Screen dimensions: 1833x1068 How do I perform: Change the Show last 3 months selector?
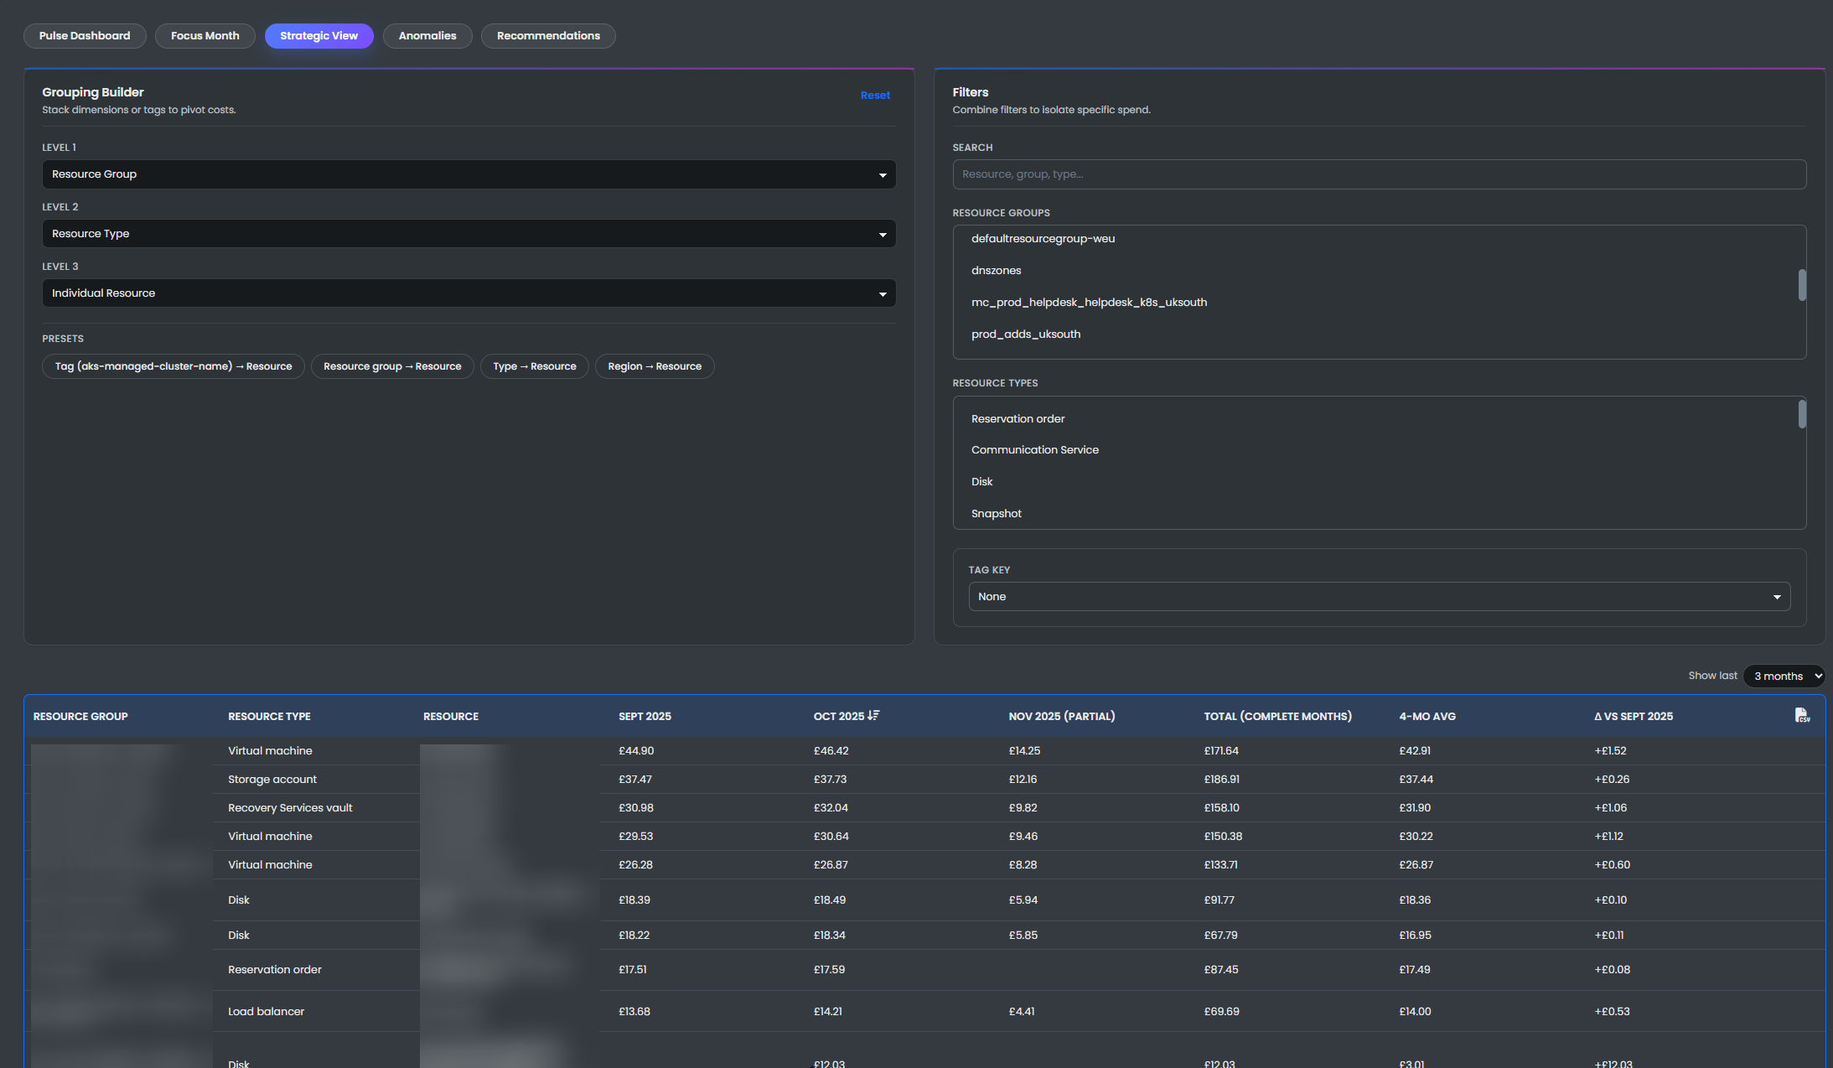1784,676
